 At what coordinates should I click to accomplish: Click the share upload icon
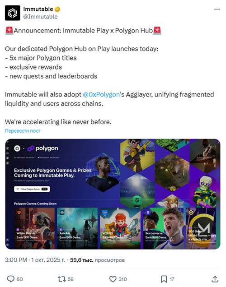(215, 279)
